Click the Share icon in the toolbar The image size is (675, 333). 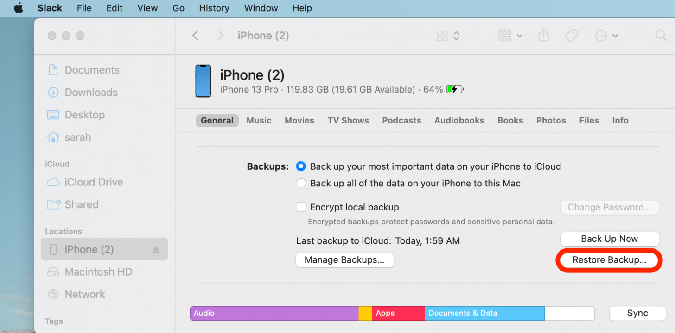[544, 36]
